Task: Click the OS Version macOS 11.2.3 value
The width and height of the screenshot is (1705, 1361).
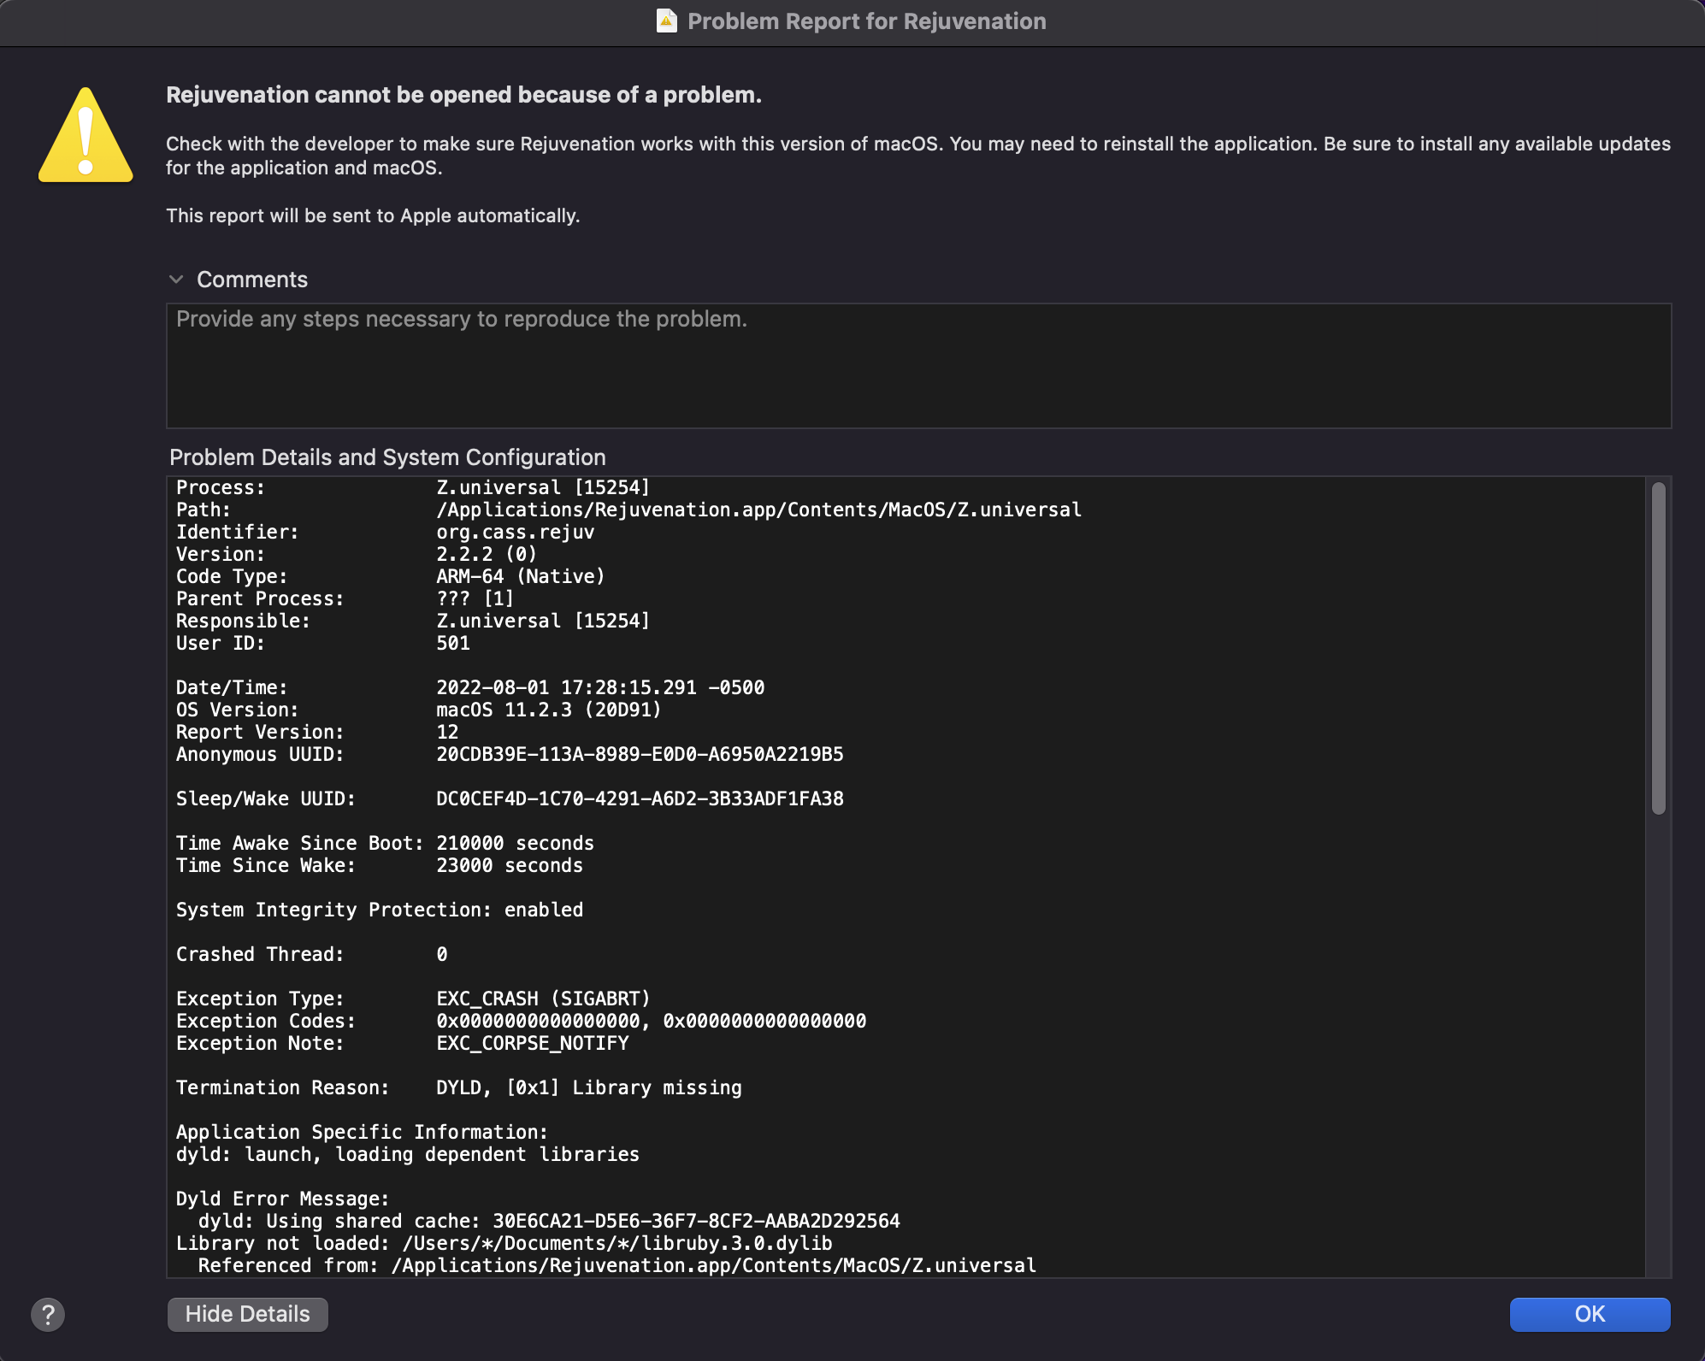Action: [549, 710]
